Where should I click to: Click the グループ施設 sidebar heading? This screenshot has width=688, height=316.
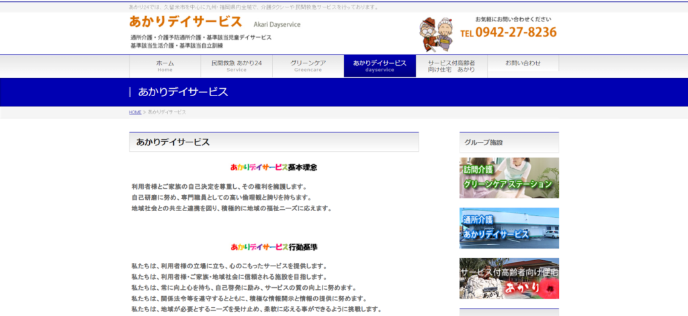click(x=483, y=143)
